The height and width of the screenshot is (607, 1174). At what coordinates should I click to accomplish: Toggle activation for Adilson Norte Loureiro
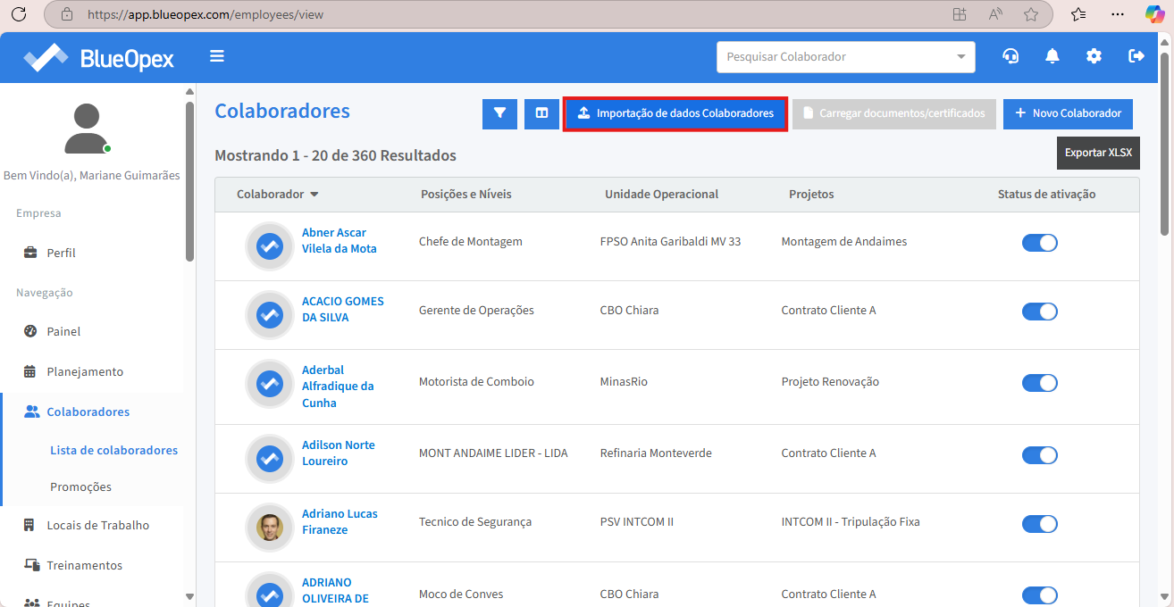(1040, 454)
